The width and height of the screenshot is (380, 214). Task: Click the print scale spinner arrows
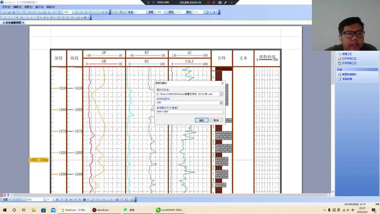[x=221, y=103]
